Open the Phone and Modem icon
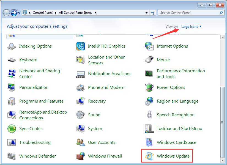 point(81,87)
